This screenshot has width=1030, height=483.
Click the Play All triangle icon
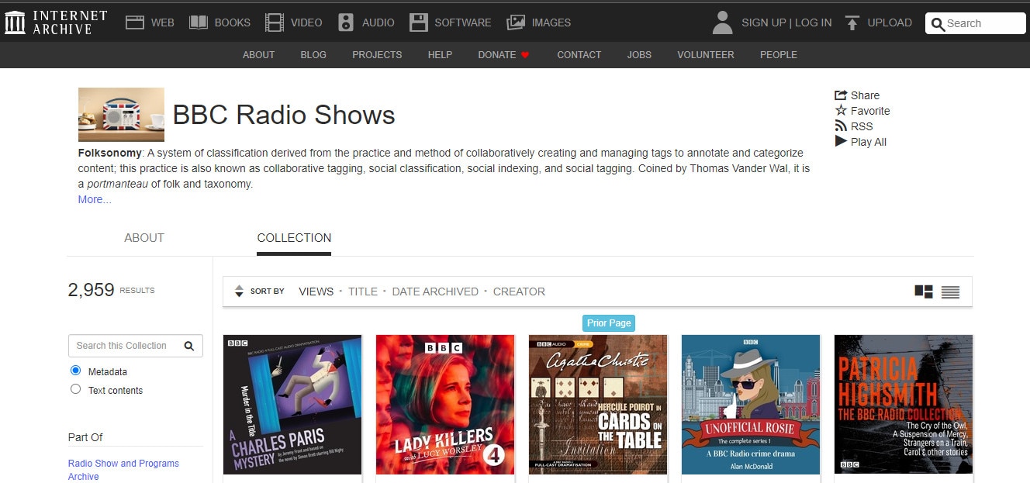click(x=841, y=141)
